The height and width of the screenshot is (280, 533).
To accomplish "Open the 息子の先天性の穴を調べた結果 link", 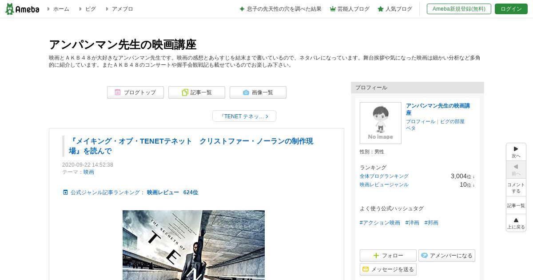I will tap(280, 9).
